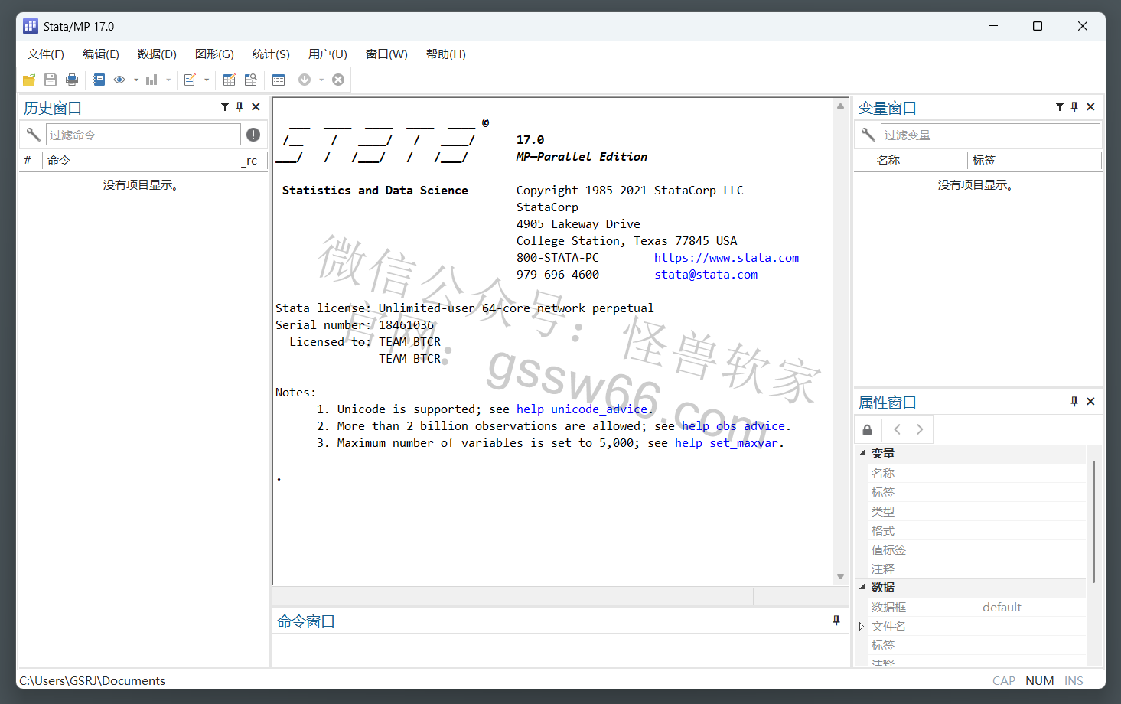Click results window scroll down arrow
This screenshot has width=1121, height=704.
pyautogui.click(x=840, y=576)
